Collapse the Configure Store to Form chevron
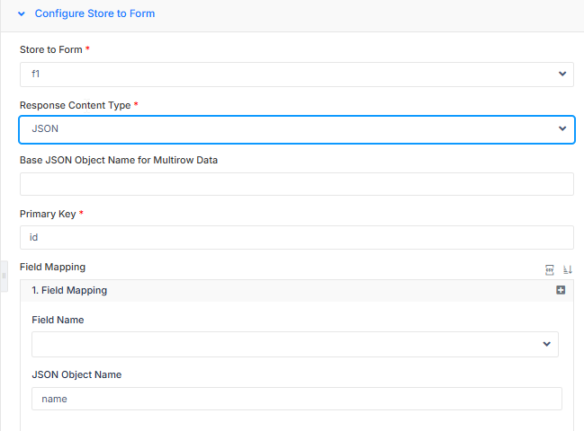Screen dimensions: 584x431 22,14
